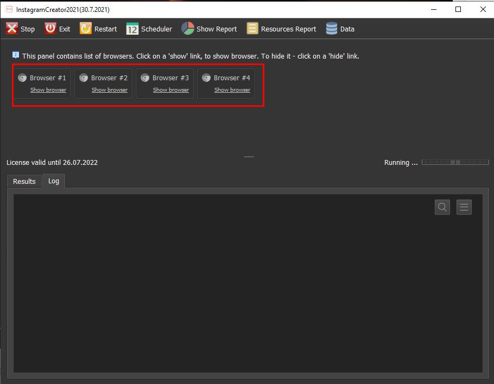Click the panel splitter handle dots
Viewport: 494px width, 384px height.
(x=249, y=157)
